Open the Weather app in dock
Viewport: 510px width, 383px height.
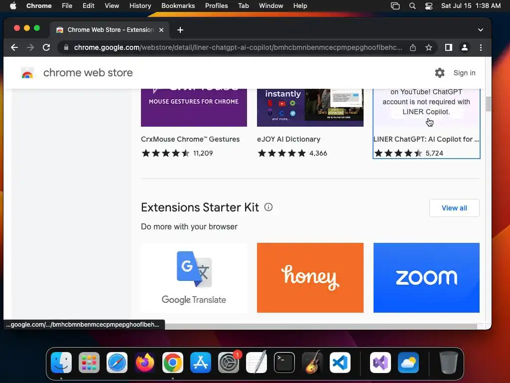coord(408,363)
